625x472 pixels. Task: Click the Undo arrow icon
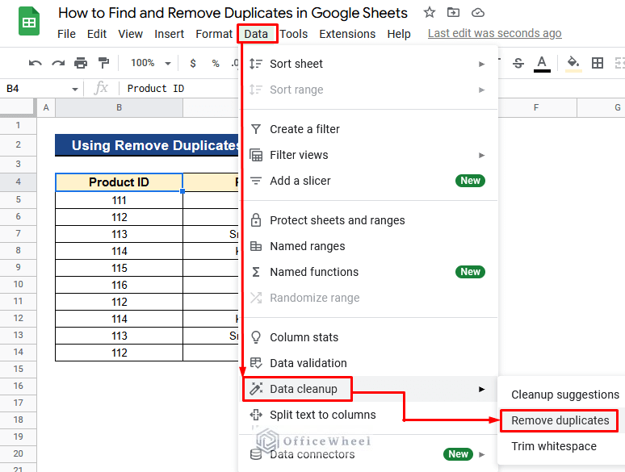(35, 63)
